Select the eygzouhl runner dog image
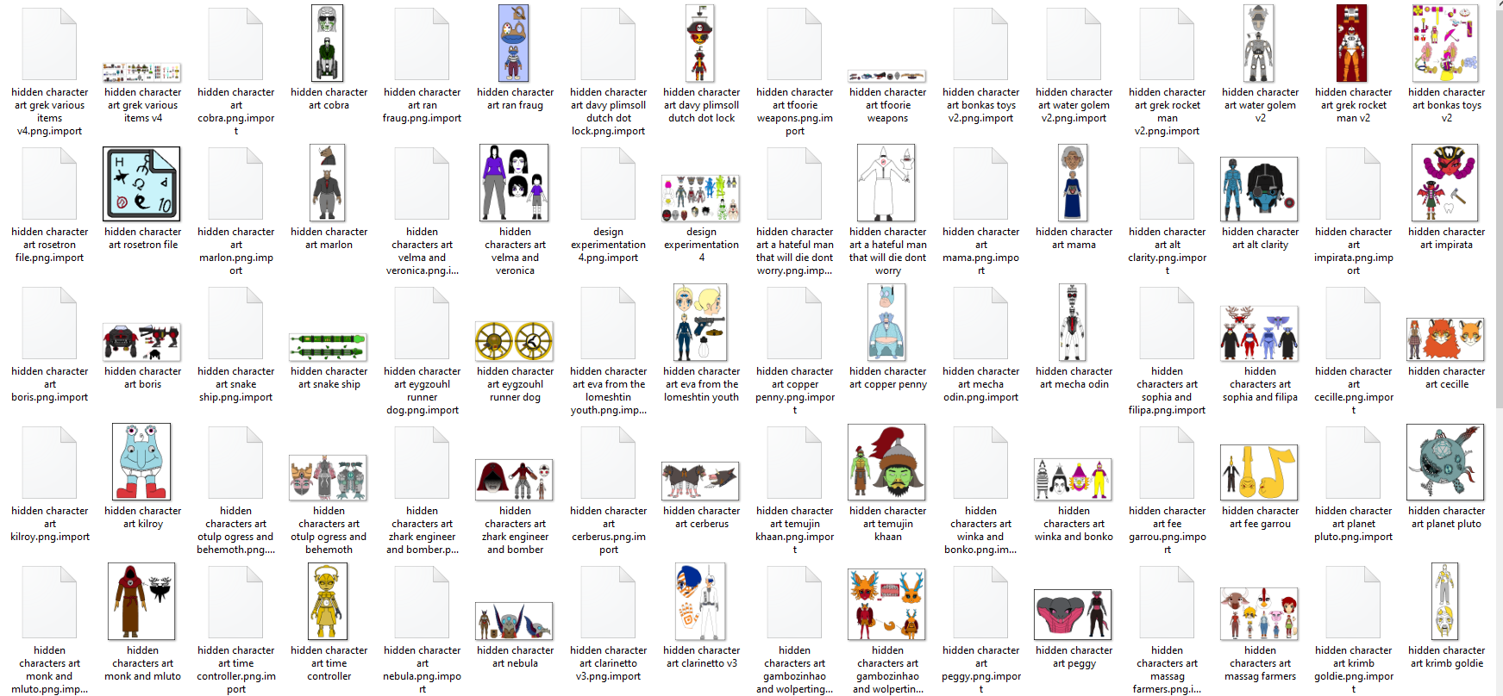 (x=514, y=341)
